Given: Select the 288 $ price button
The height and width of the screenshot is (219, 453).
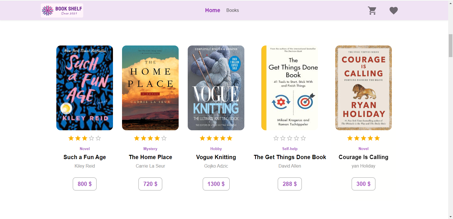Looking at the screenshot, I should [x=290, y=184].
